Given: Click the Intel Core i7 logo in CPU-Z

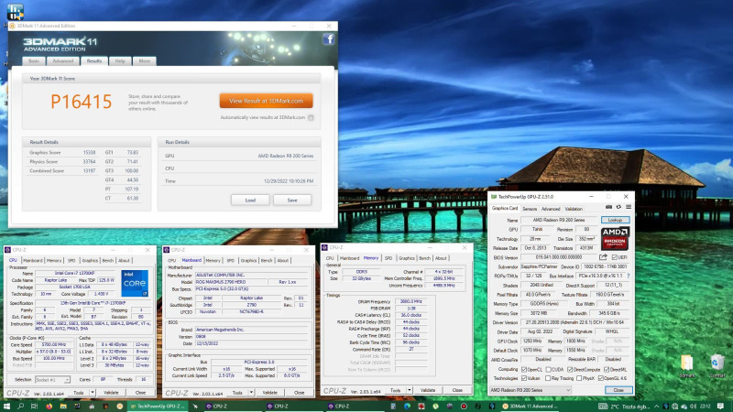Looking at the screenshot, I should coord(135,283).
